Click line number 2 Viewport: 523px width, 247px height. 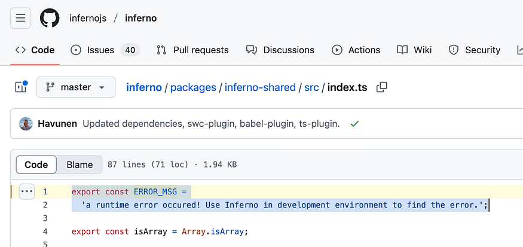pos(45,205)
